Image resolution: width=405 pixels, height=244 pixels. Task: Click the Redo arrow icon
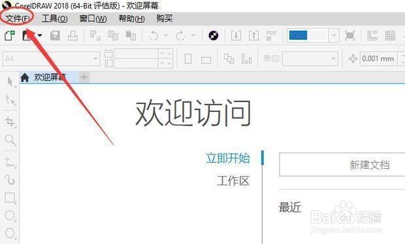[180, 35]
